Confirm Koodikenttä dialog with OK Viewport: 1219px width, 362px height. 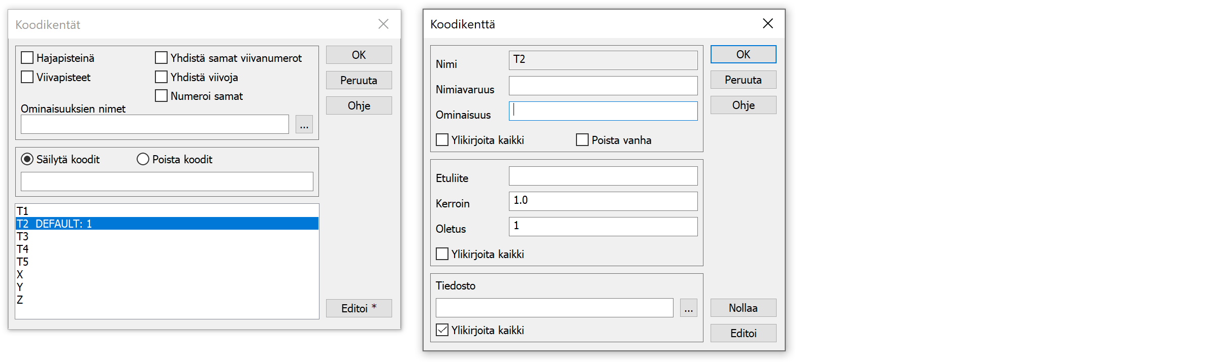(743, 55)
